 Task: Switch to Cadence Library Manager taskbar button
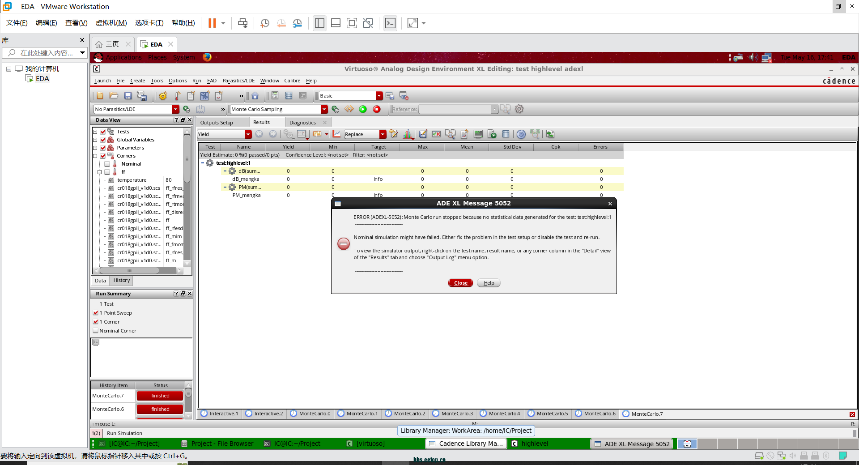[x=465, y=444]
